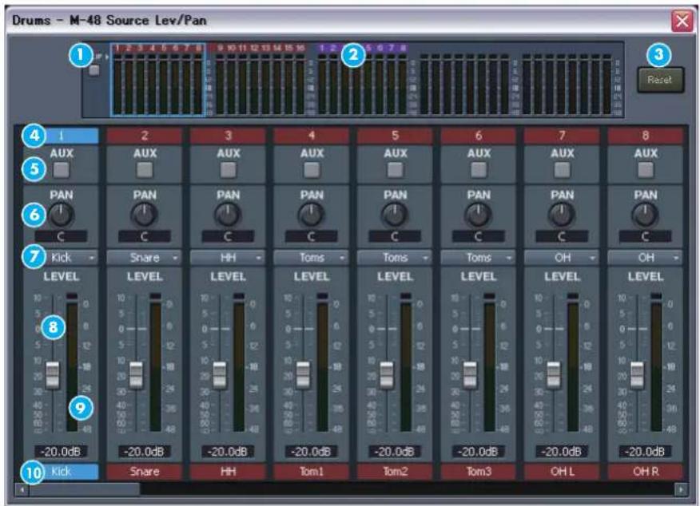Click the PAN knob on channel 2 Snare
Viewport: 700px width, 506px height.
coord(144,215)
